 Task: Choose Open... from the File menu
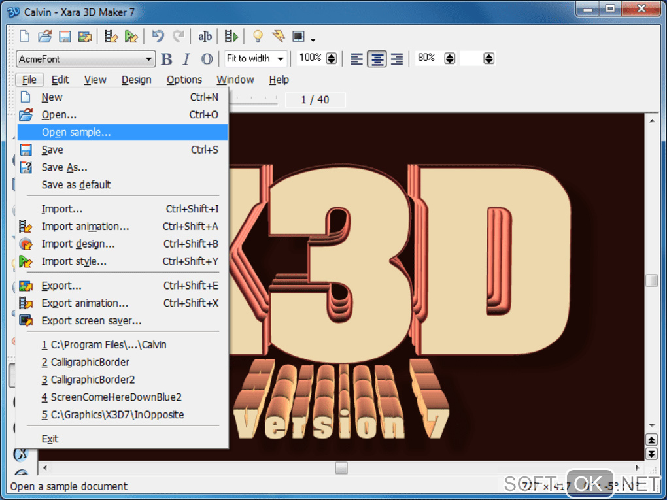(x=122, y=115)
